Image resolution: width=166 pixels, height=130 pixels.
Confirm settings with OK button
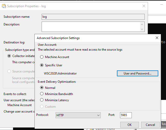point(130,125)
